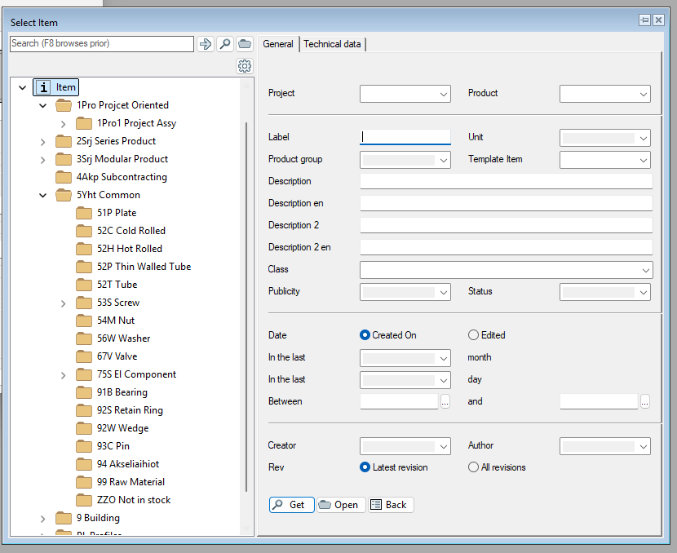Click the open folder icon next to search
This screenshot has width=677, height=553.
pos(244,44)
